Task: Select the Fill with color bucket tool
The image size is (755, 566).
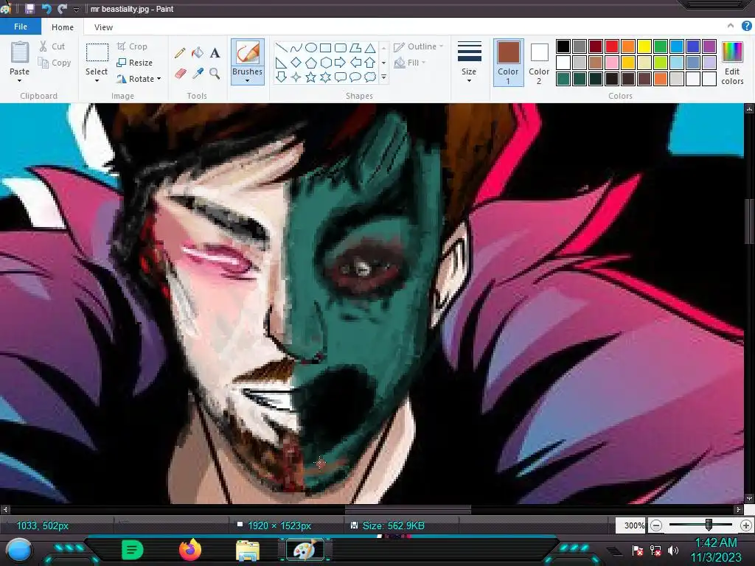Action: click(x=198, y=52)
